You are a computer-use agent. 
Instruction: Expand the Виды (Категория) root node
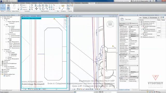(x=1, y=17)
